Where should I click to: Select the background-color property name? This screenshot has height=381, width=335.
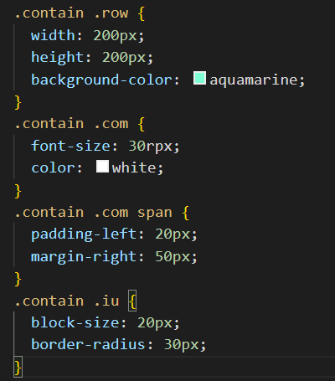coord(101,80)
